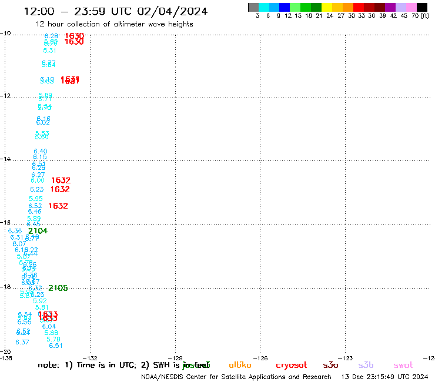Click the gray swatch in the color scale
This screenshot has width=435, height=382.
[253, 7]
